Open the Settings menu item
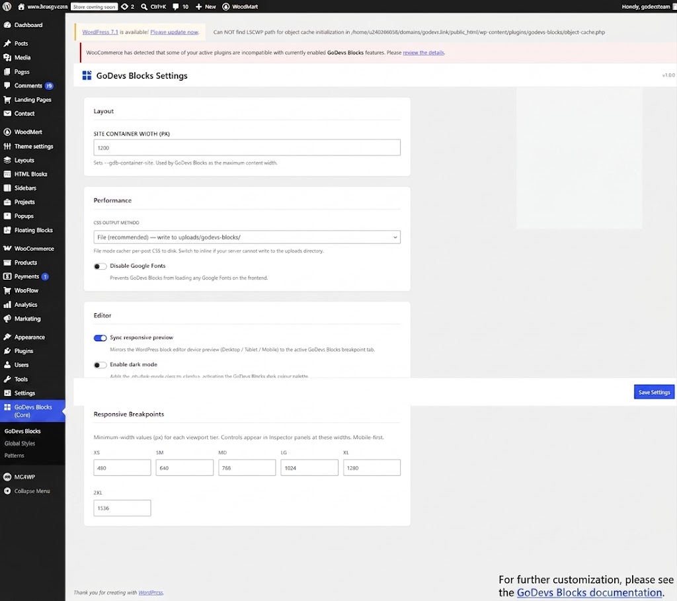Viewport: 677px width, 601px height. (x=32, y=393)
